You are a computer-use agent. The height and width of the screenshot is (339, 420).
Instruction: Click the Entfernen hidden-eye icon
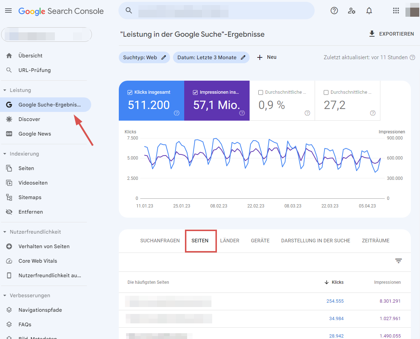click(9, 212)
